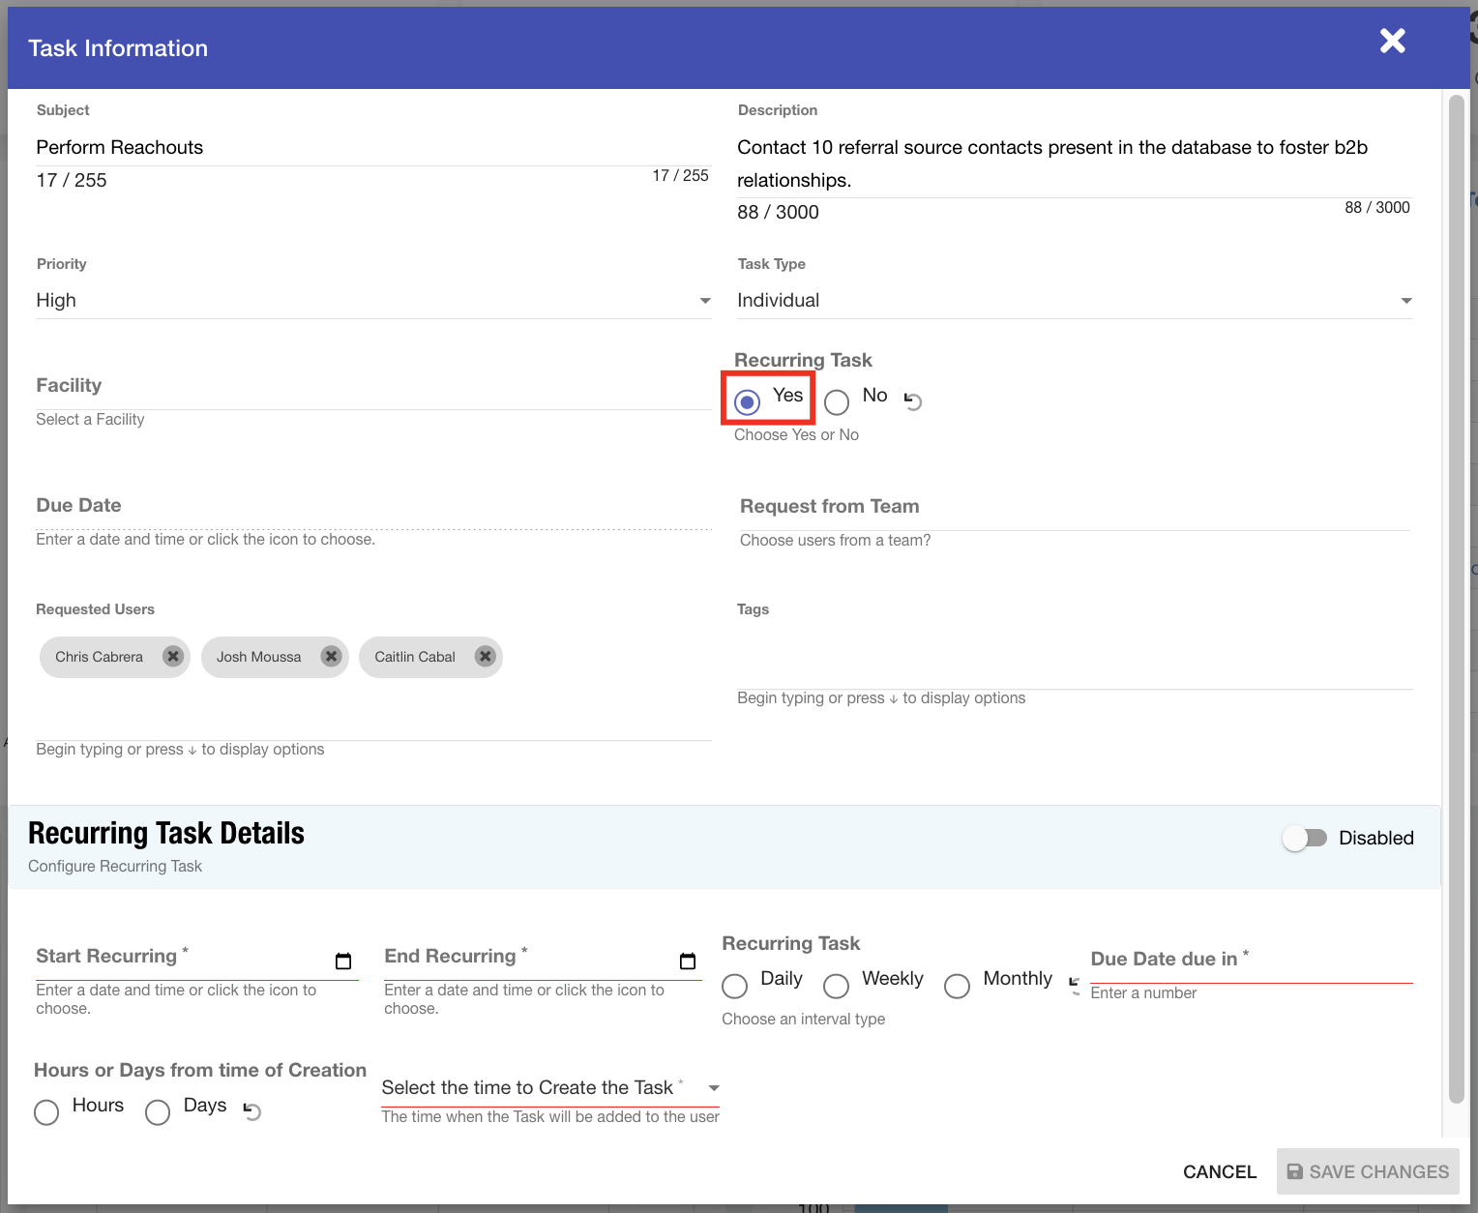Open the Facility selector
Image resolution: width=1478 pixels, height=1213 pixels.
[373, 387]
